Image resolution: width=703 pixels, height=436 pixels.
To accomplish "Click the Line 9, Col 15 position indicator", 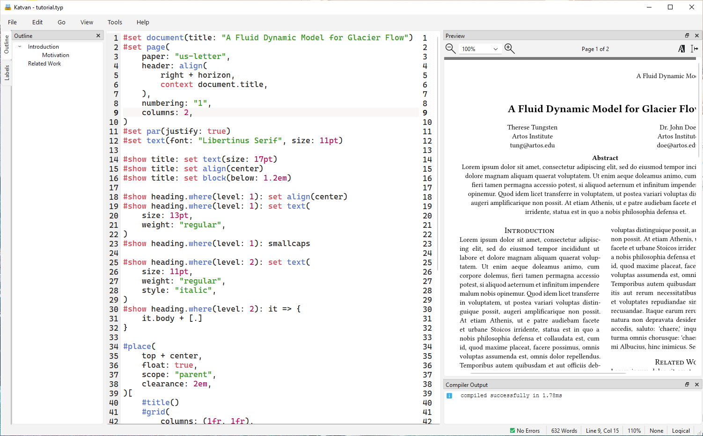I will 602,430.
